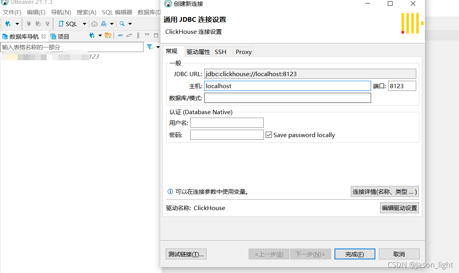Switch to the 驱动属性 tab
This screenshot has height=273, width=459.
pyautogui.click(x=198, y=52)
